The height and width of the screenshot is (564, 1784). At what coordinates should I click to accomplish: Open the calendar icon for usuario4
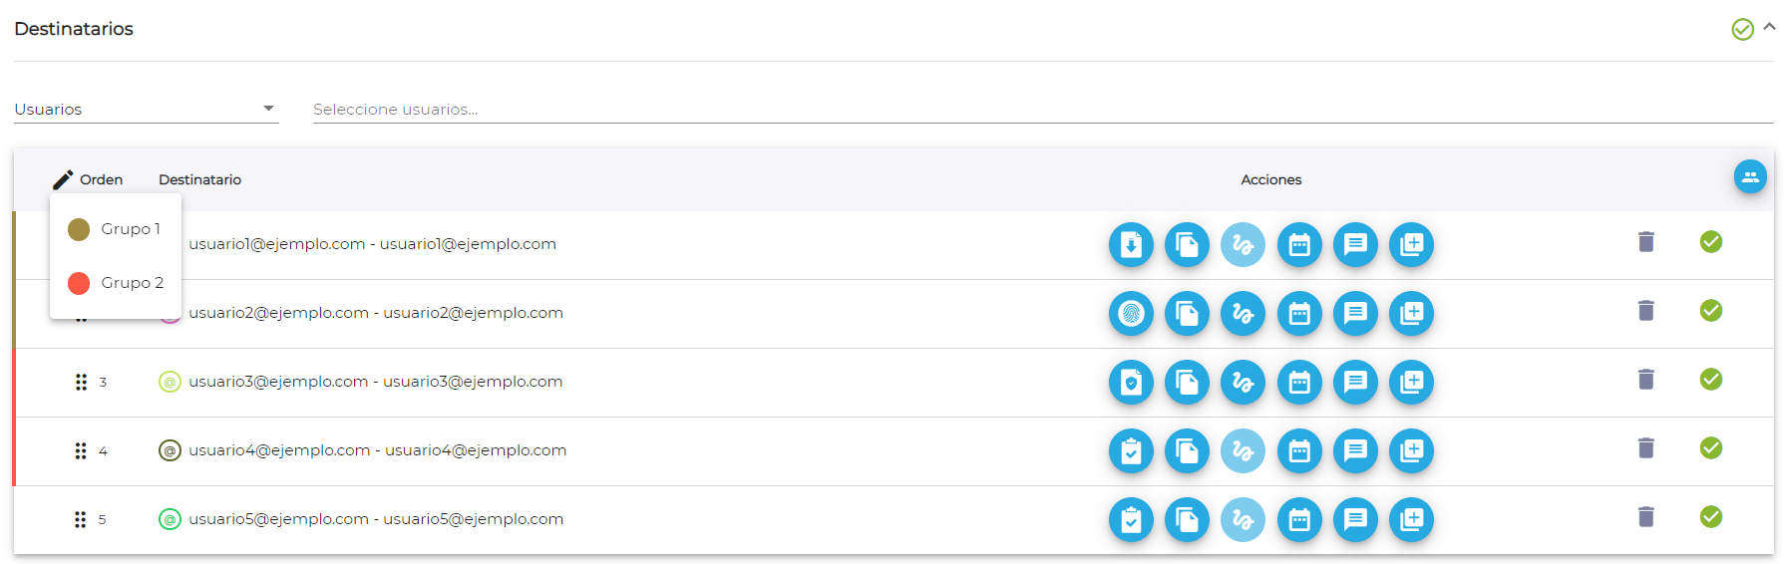click(x=1299, y=451)
